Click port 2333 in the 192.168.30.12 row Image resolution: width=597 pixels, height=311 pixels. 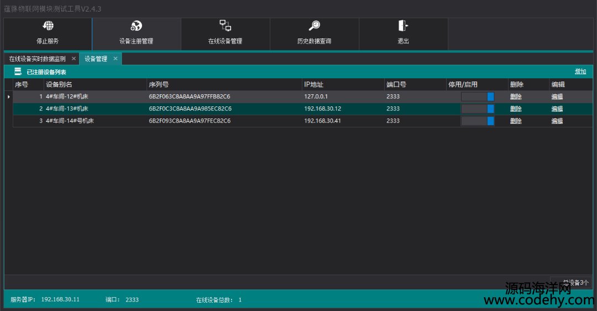(x=393, y=109)
